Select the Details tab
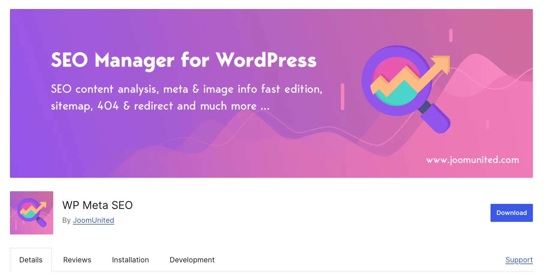This screenshot has height=280, width=544. tap(31, 260)
